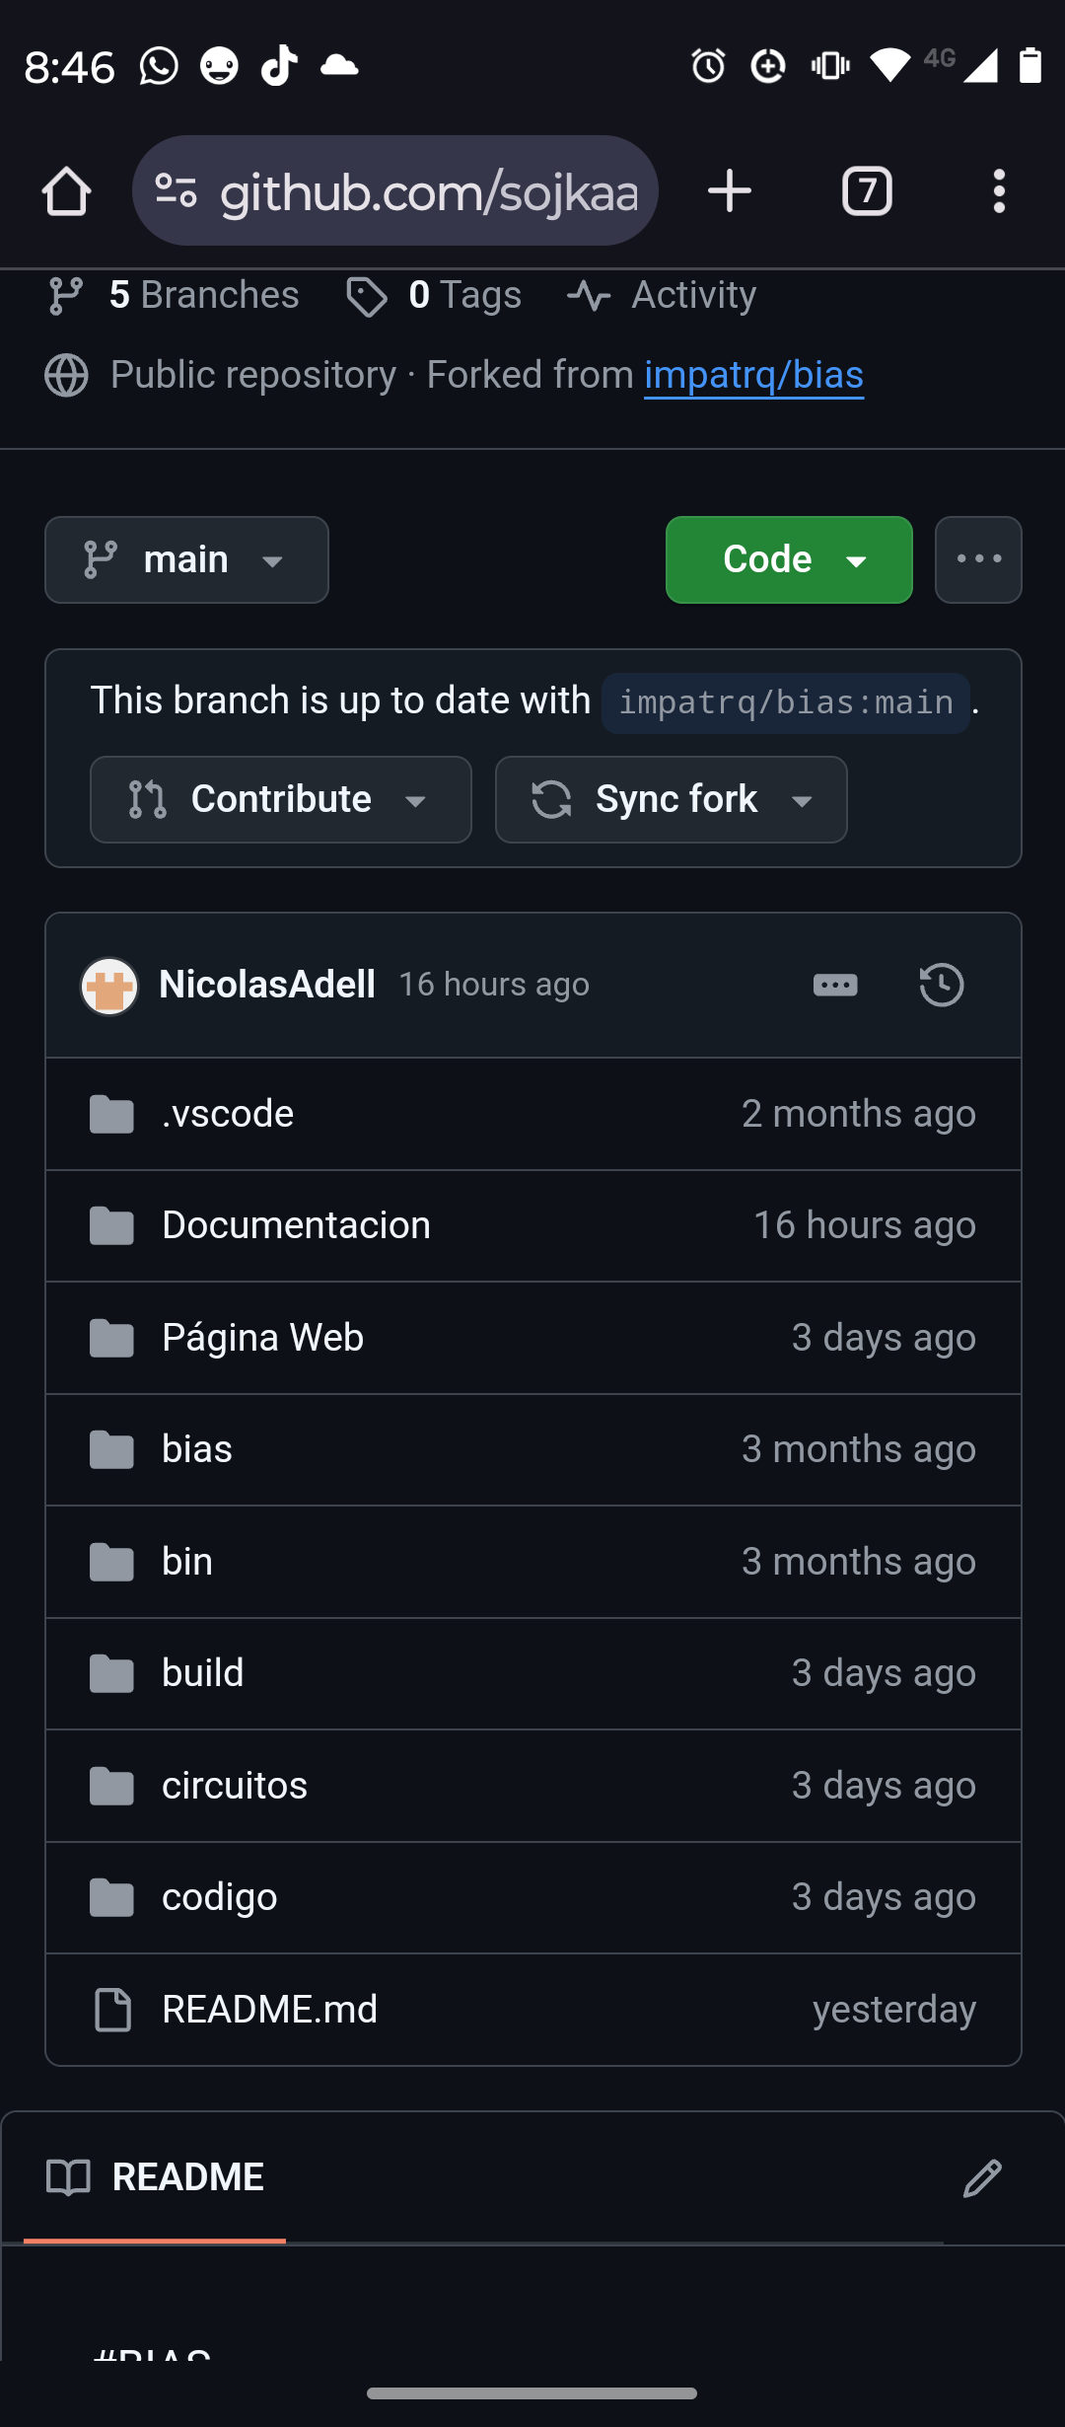Follow the impatrq/bias fork source link

[x=753, y=375]
